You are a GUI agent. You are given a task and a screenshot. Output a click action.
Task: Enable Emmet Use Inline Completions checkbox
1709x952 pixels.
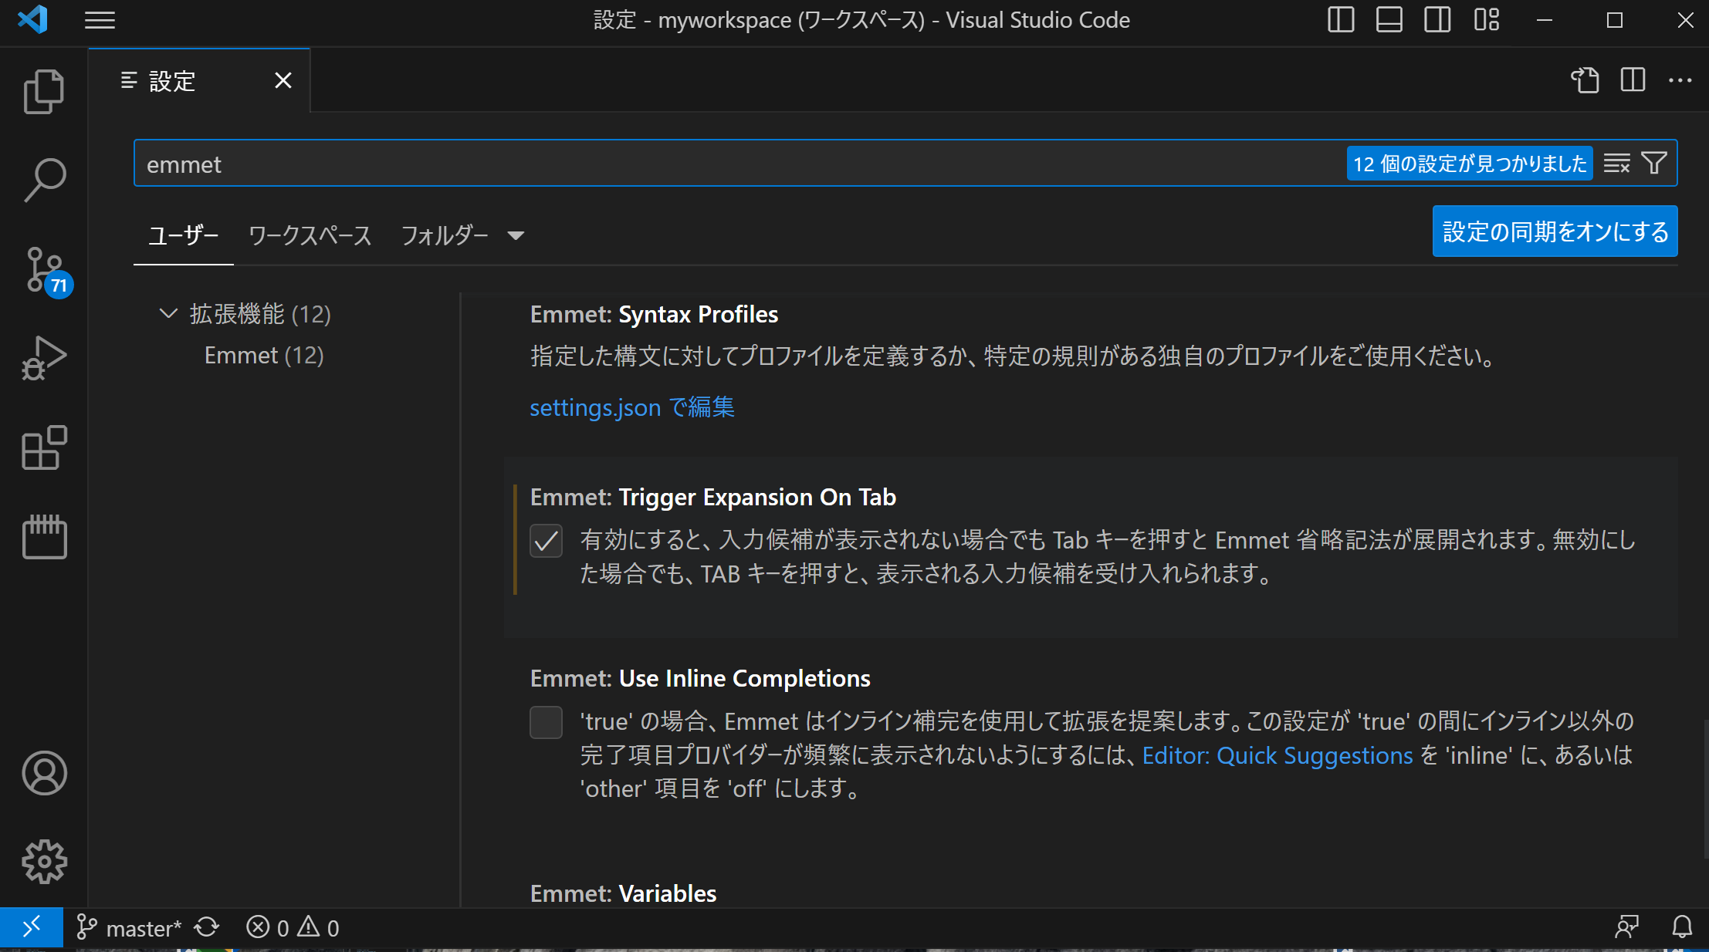546,723
